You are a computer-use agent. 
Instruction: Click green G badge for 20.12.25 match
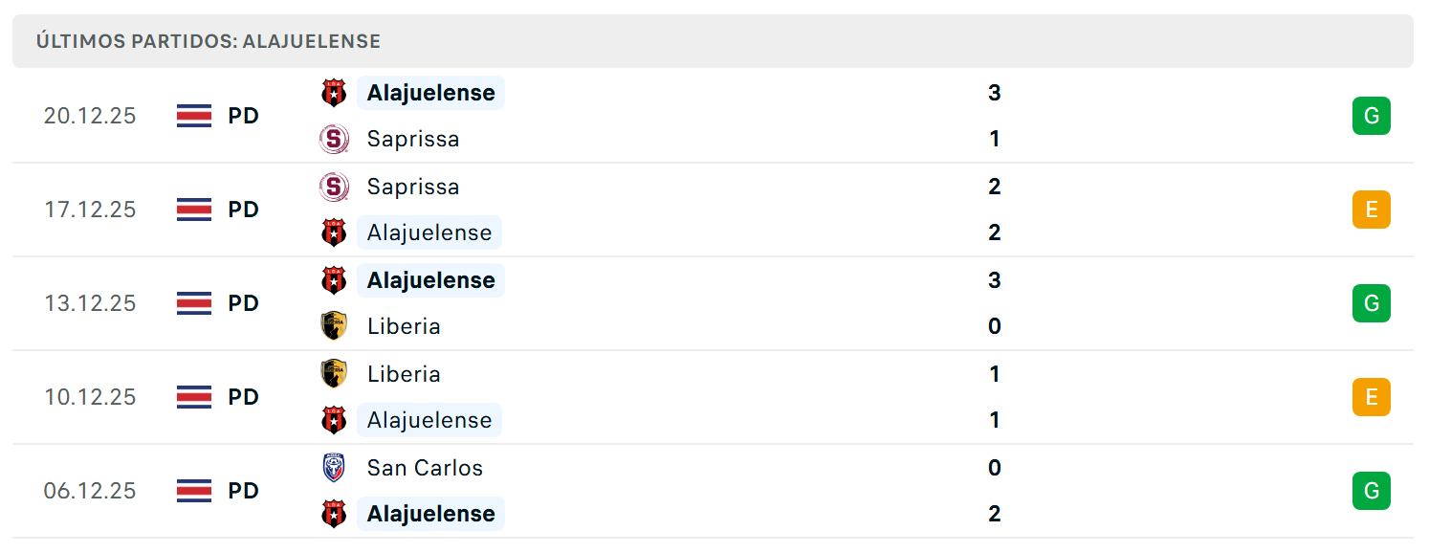pos(1371,116)
